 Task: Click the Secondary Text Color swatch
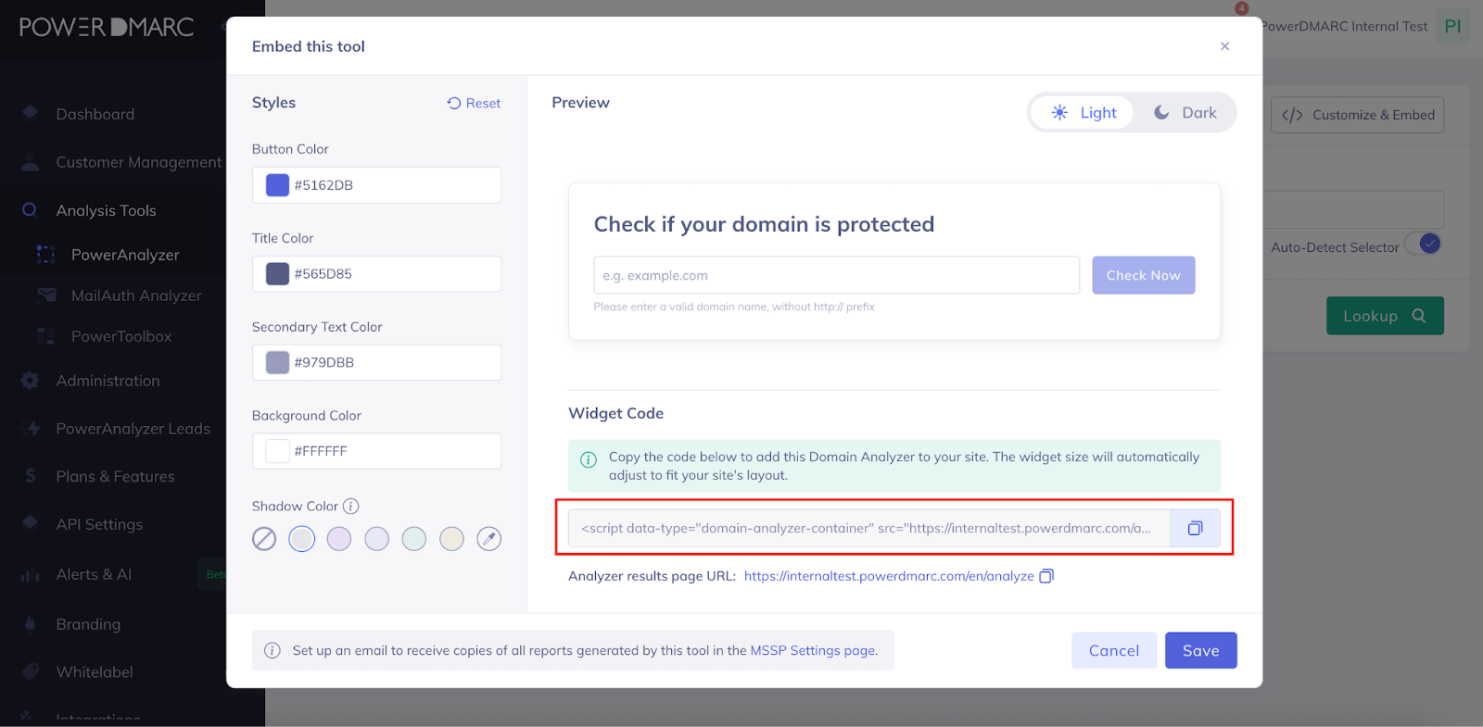[x=277, y=362]
